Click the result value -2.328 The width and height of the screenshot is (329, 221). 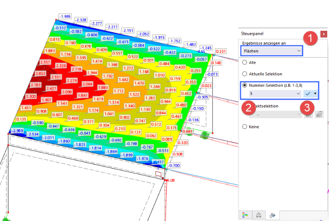coord(81,20)
